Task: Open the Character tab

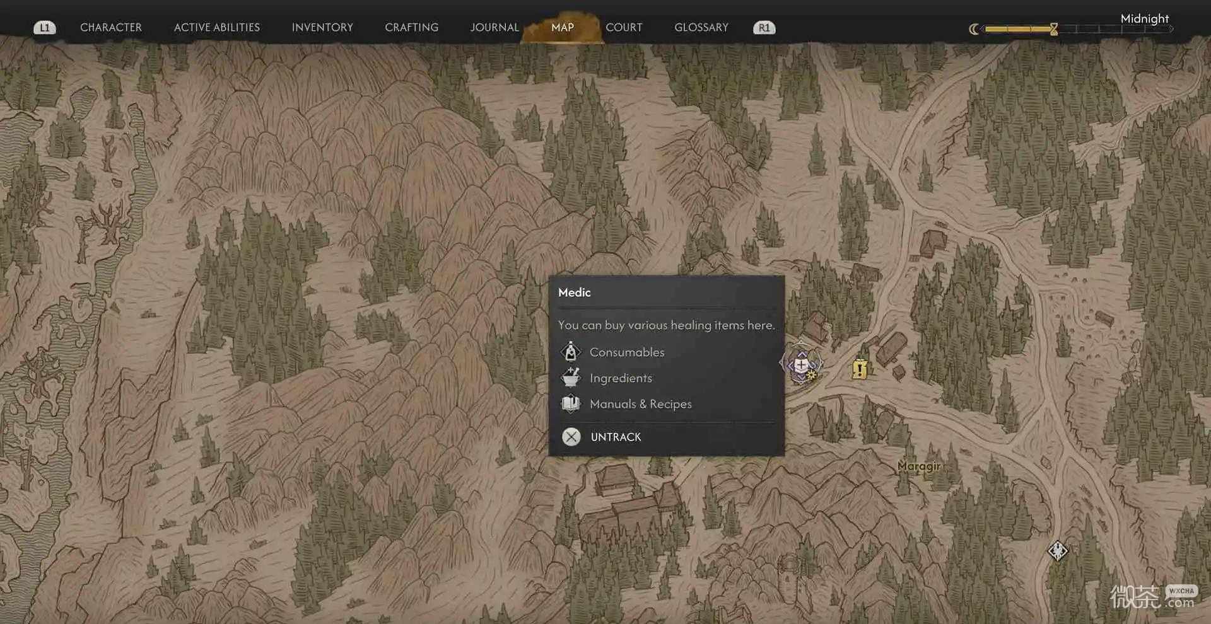Action: click(111, 28)
